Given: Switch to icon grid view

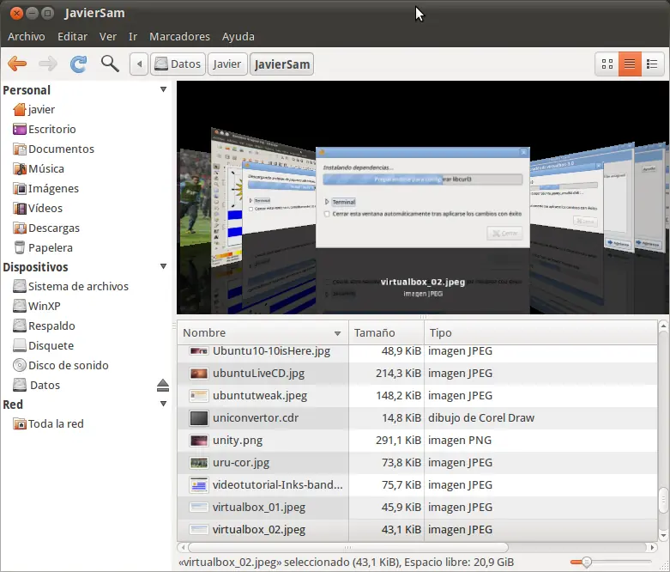Looking at the screenshot, I should [x=607, y=64].
